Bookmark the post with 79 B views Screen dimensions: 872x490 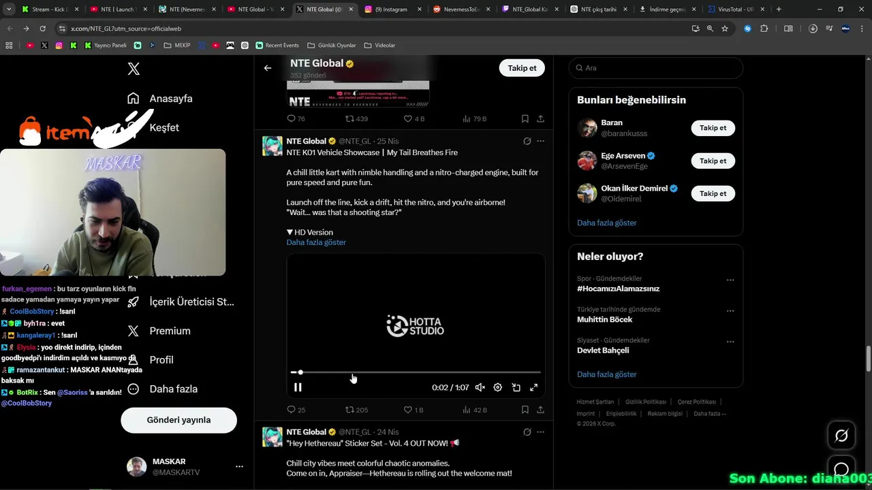(x=525, y=118)
